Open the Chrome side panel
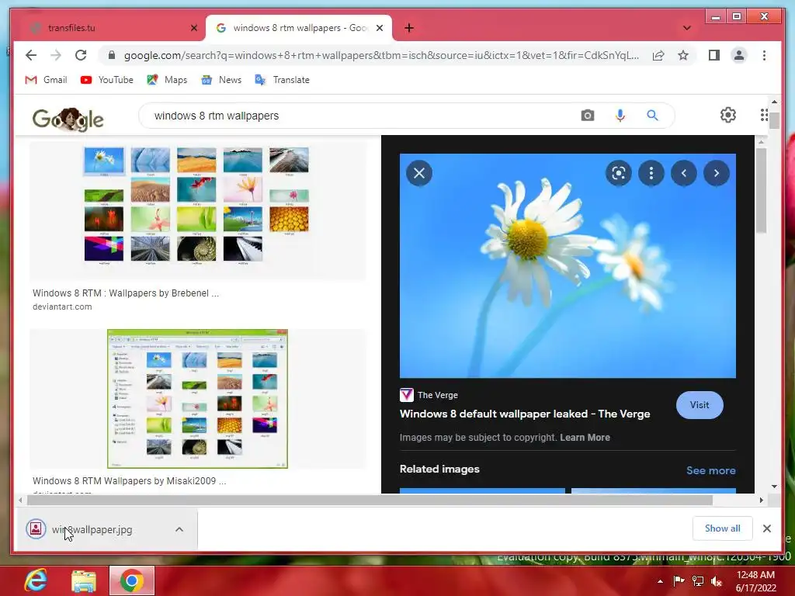This screenshot has height=596, width=795. (x=714, y=55)
